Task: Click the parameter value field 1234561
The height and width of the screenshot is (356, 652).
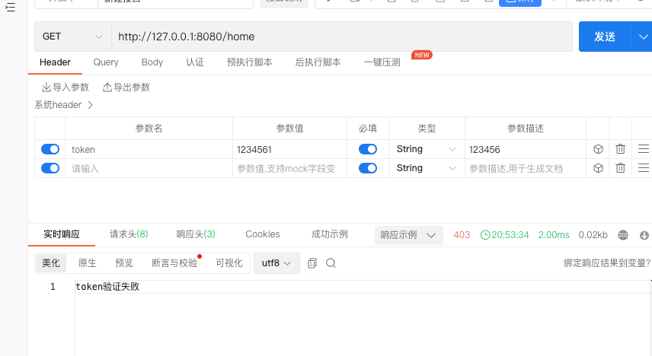Action: [290, 149]
